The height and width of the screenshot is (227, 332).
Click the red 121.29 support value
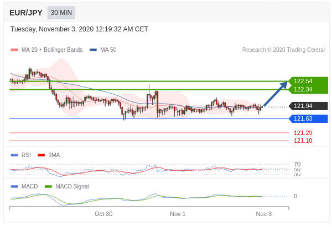(x=303, y=133)
